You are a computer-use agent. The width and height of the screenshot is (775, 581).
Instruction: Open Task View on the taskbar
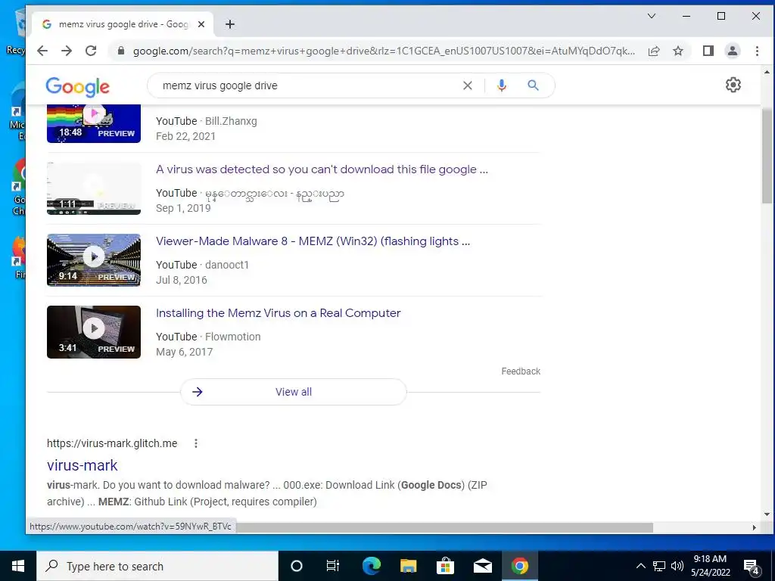point(333,566)
